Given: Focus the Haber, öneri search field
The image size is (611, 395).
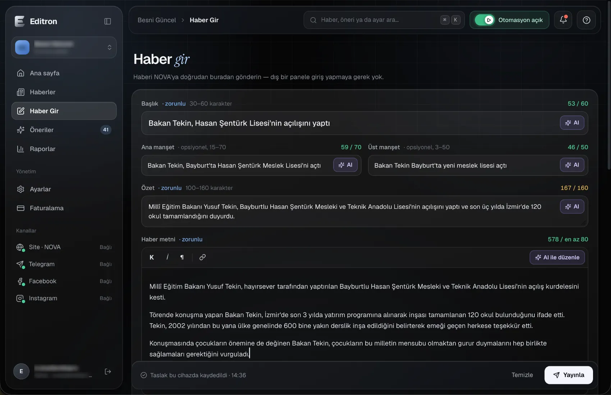Looking at the screenshot, I should click(384, 20).
